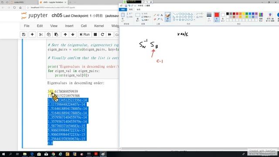
Task: Open the Jupyter File menu
Action: pos(27,26)
